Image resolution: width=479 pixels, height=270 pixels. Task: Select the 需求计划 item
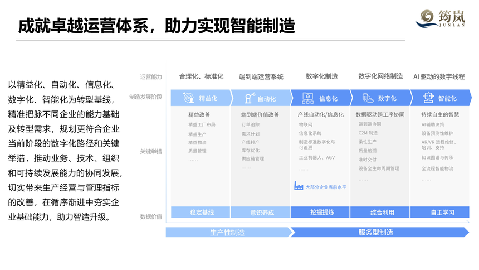(251, 134)
